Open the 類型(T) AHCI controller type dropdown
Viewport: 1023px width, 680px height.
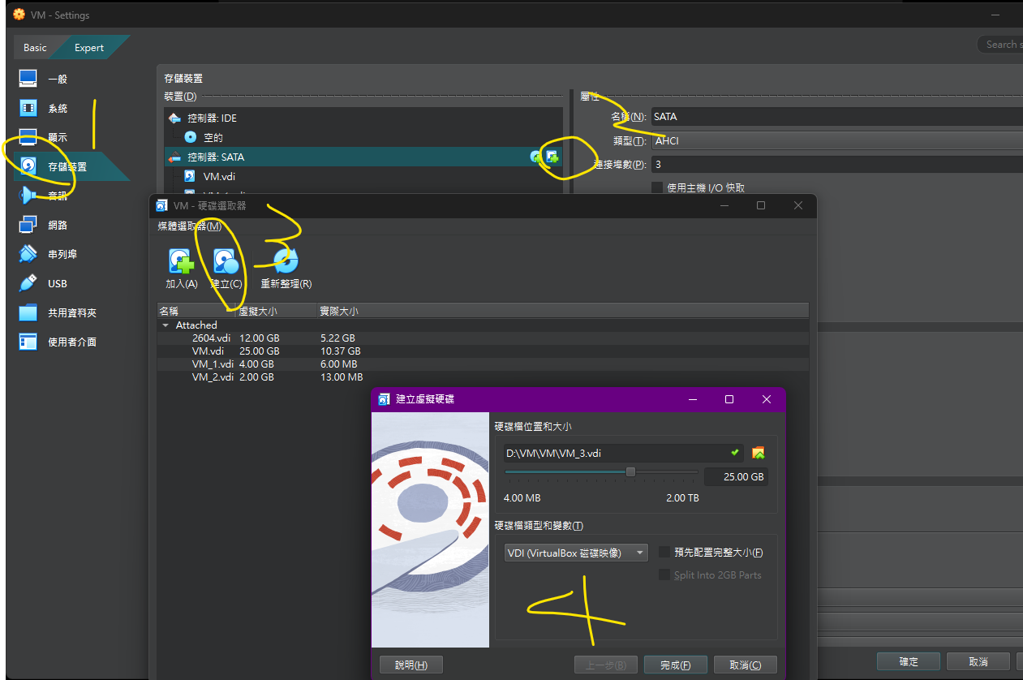tap(837, 140)
